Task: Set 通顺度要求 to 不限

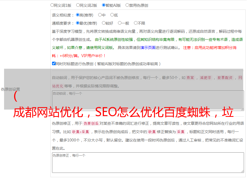Action: point(136,23)
